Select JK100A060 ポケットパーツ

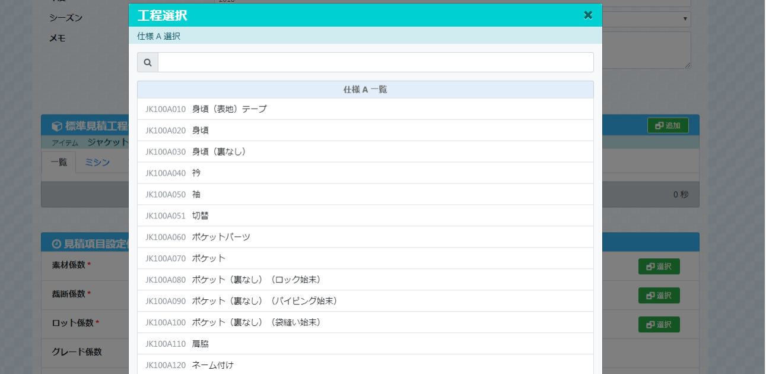pyautogui.click(x=221, y=237)
